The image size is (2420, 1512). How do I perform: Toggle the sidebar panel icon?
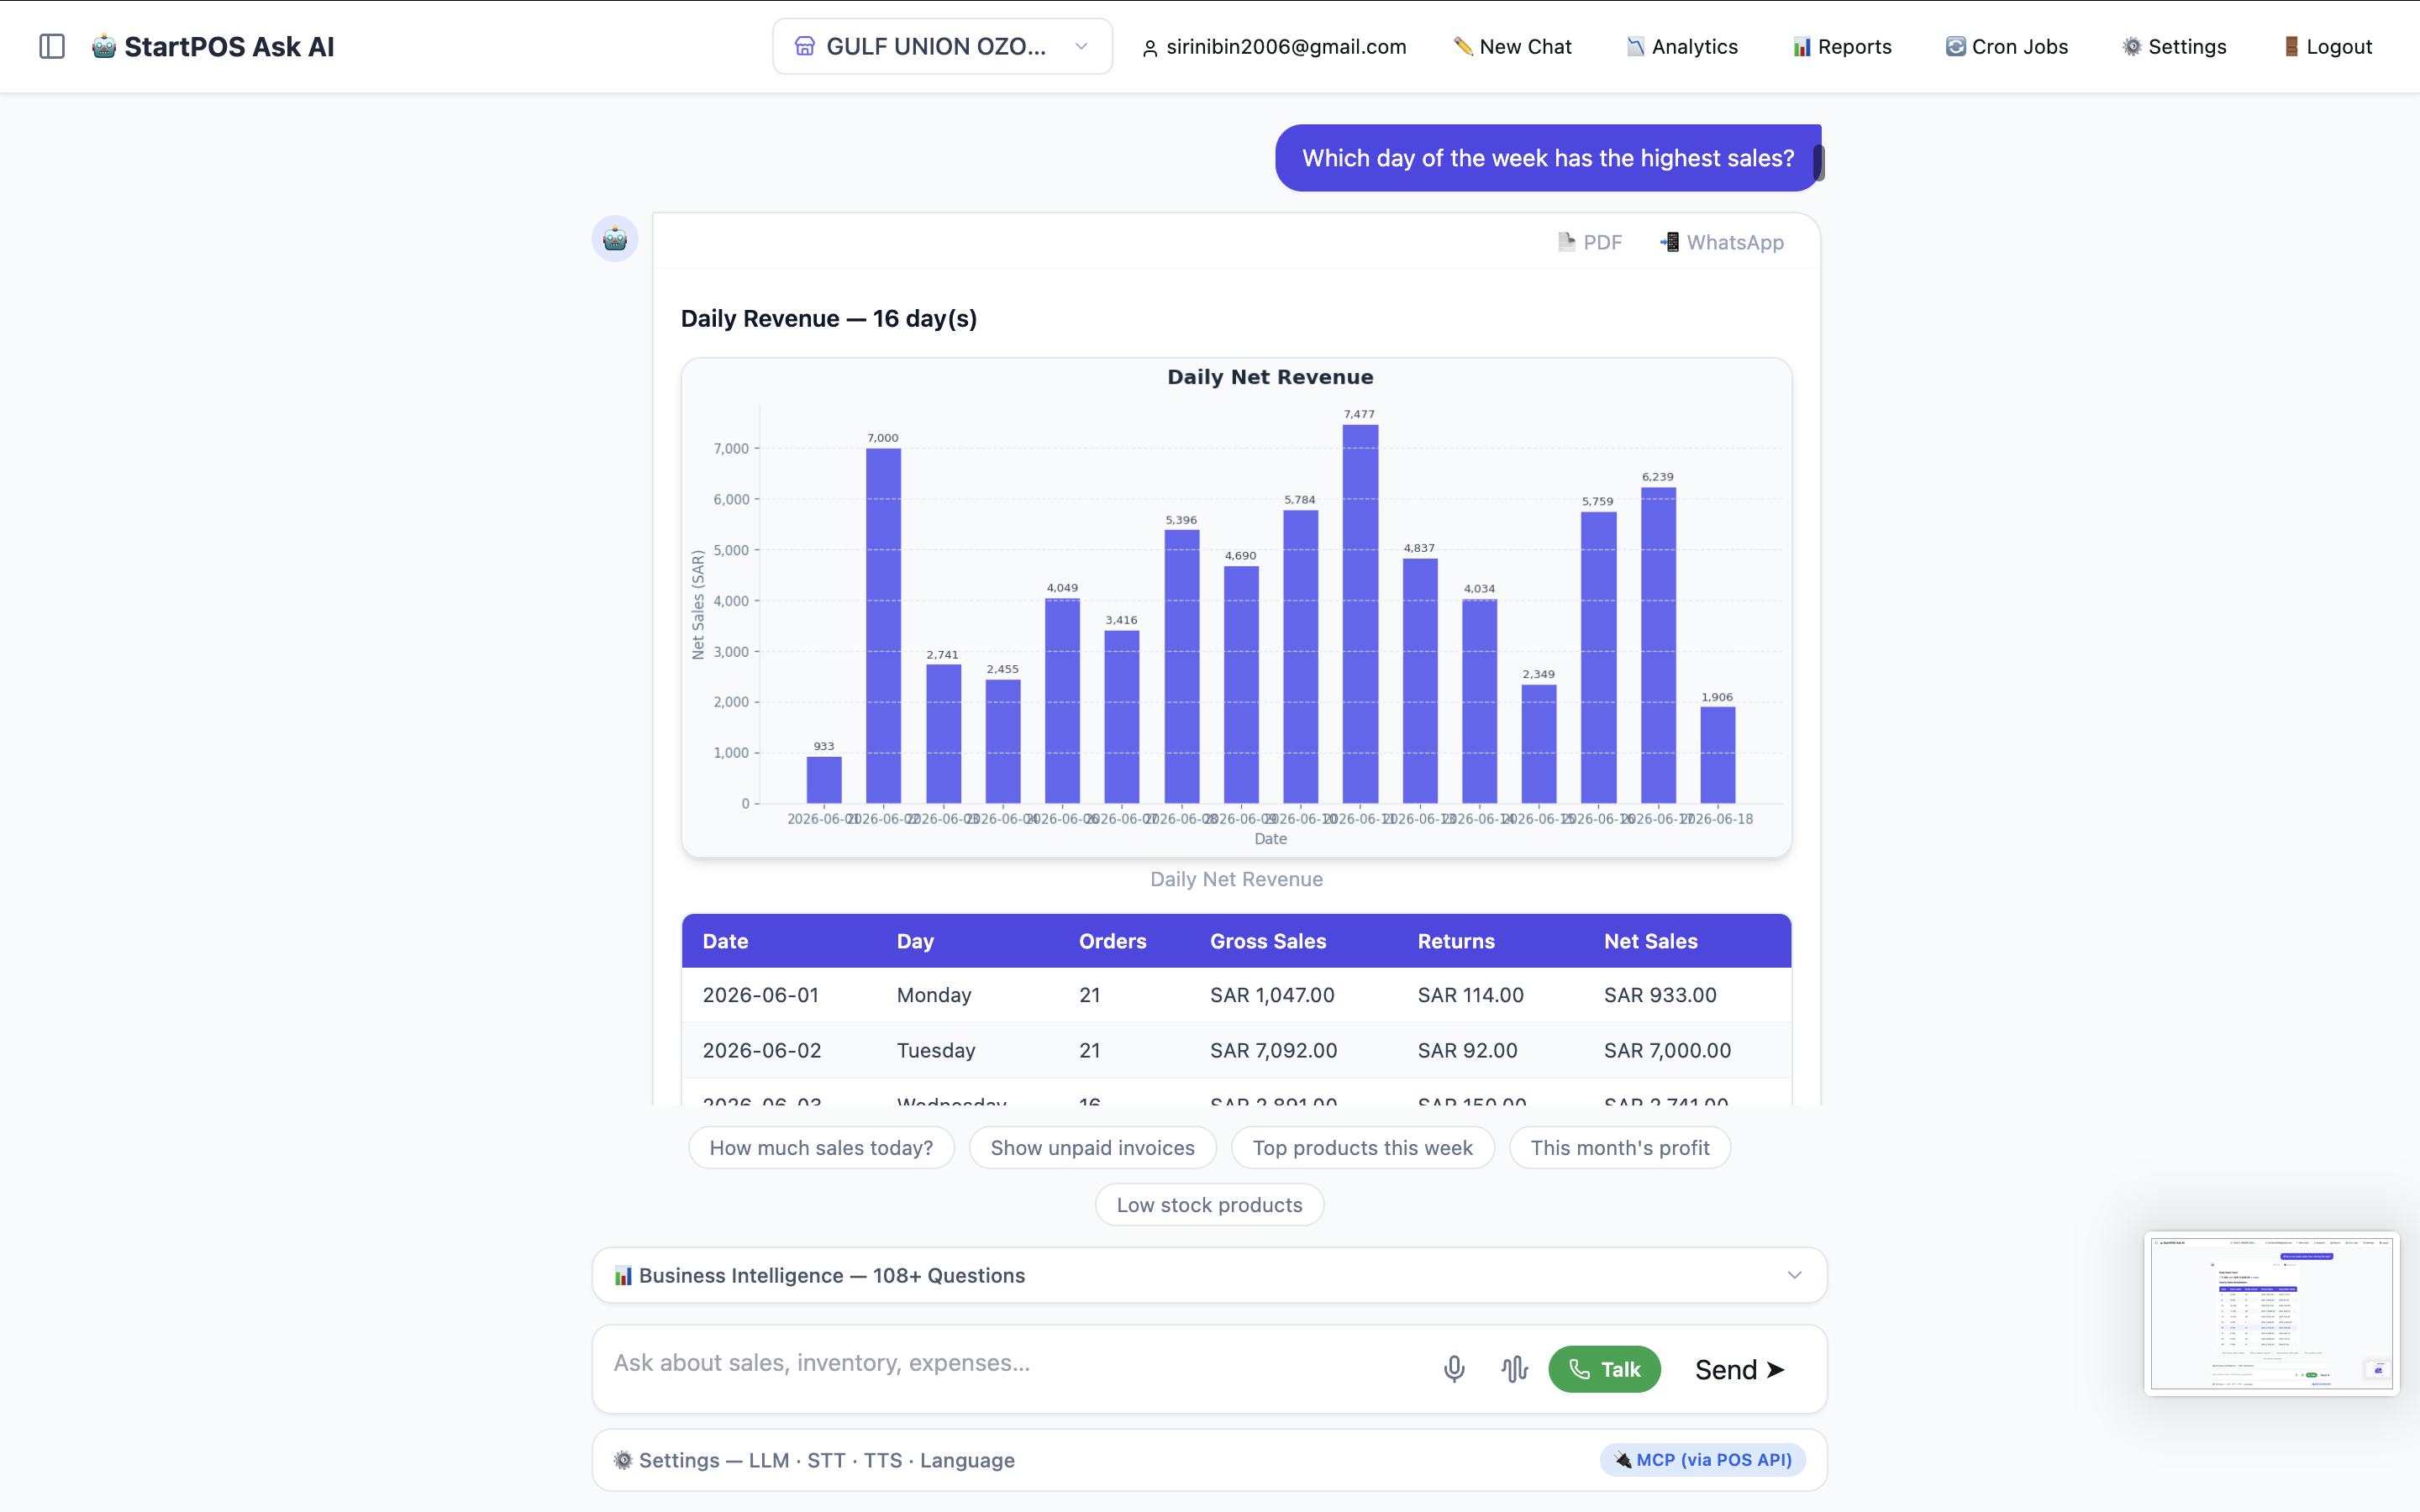coord(52,46)
